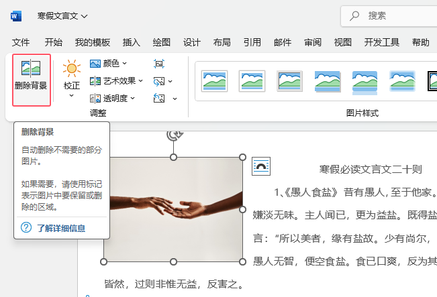Click the line 皆然，过则非惟无益，反害之。
The image size is (437, 297).
[x=175, y=284]
